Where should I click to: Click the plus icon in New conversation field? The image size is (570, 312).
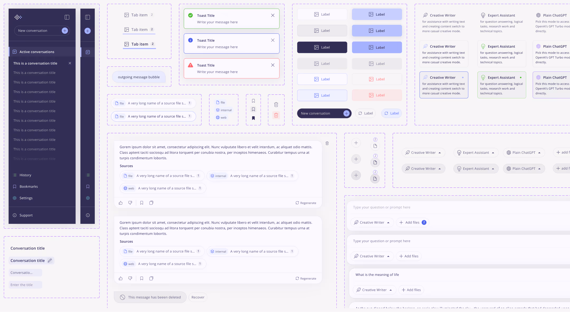pos(65,31)
